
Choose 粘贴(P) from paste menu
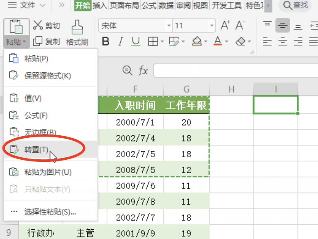[x=51, y=59]
